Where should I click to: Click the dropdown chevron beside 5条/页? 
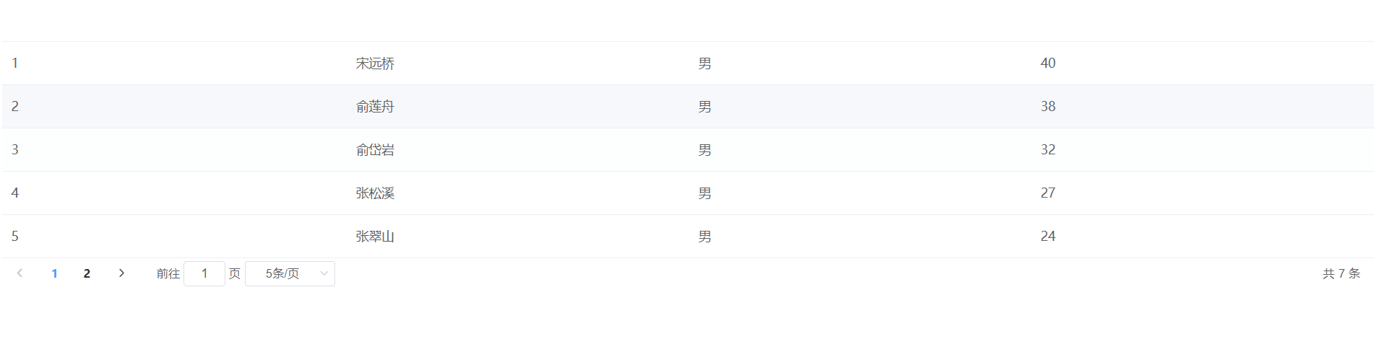tap(324, 273)
